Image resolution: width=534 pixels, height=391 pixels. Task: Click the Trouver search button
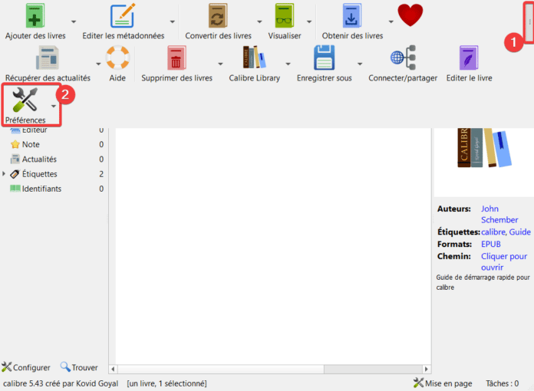79,367
